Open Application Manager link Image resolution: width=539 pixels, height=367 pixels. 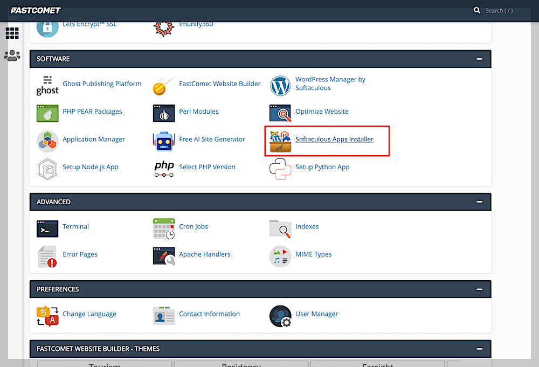(93, 140)
